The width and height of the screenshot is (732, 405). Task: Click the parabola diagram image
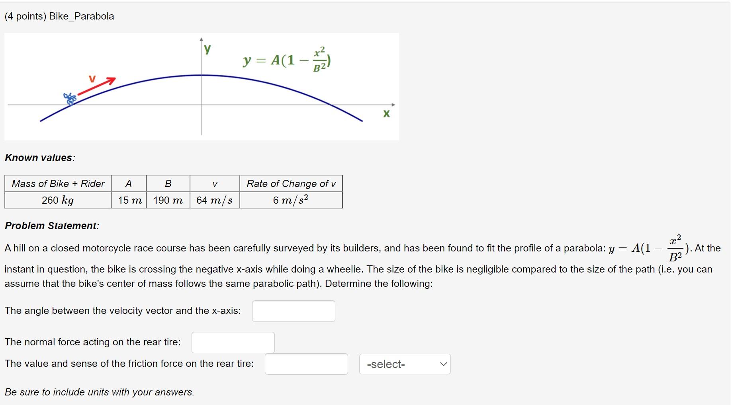[201, 87]
